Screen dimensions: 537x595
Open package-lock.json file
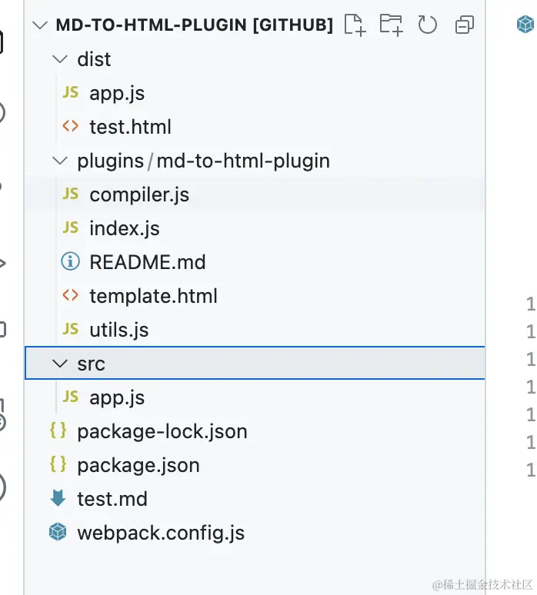[x=162, y=431]
